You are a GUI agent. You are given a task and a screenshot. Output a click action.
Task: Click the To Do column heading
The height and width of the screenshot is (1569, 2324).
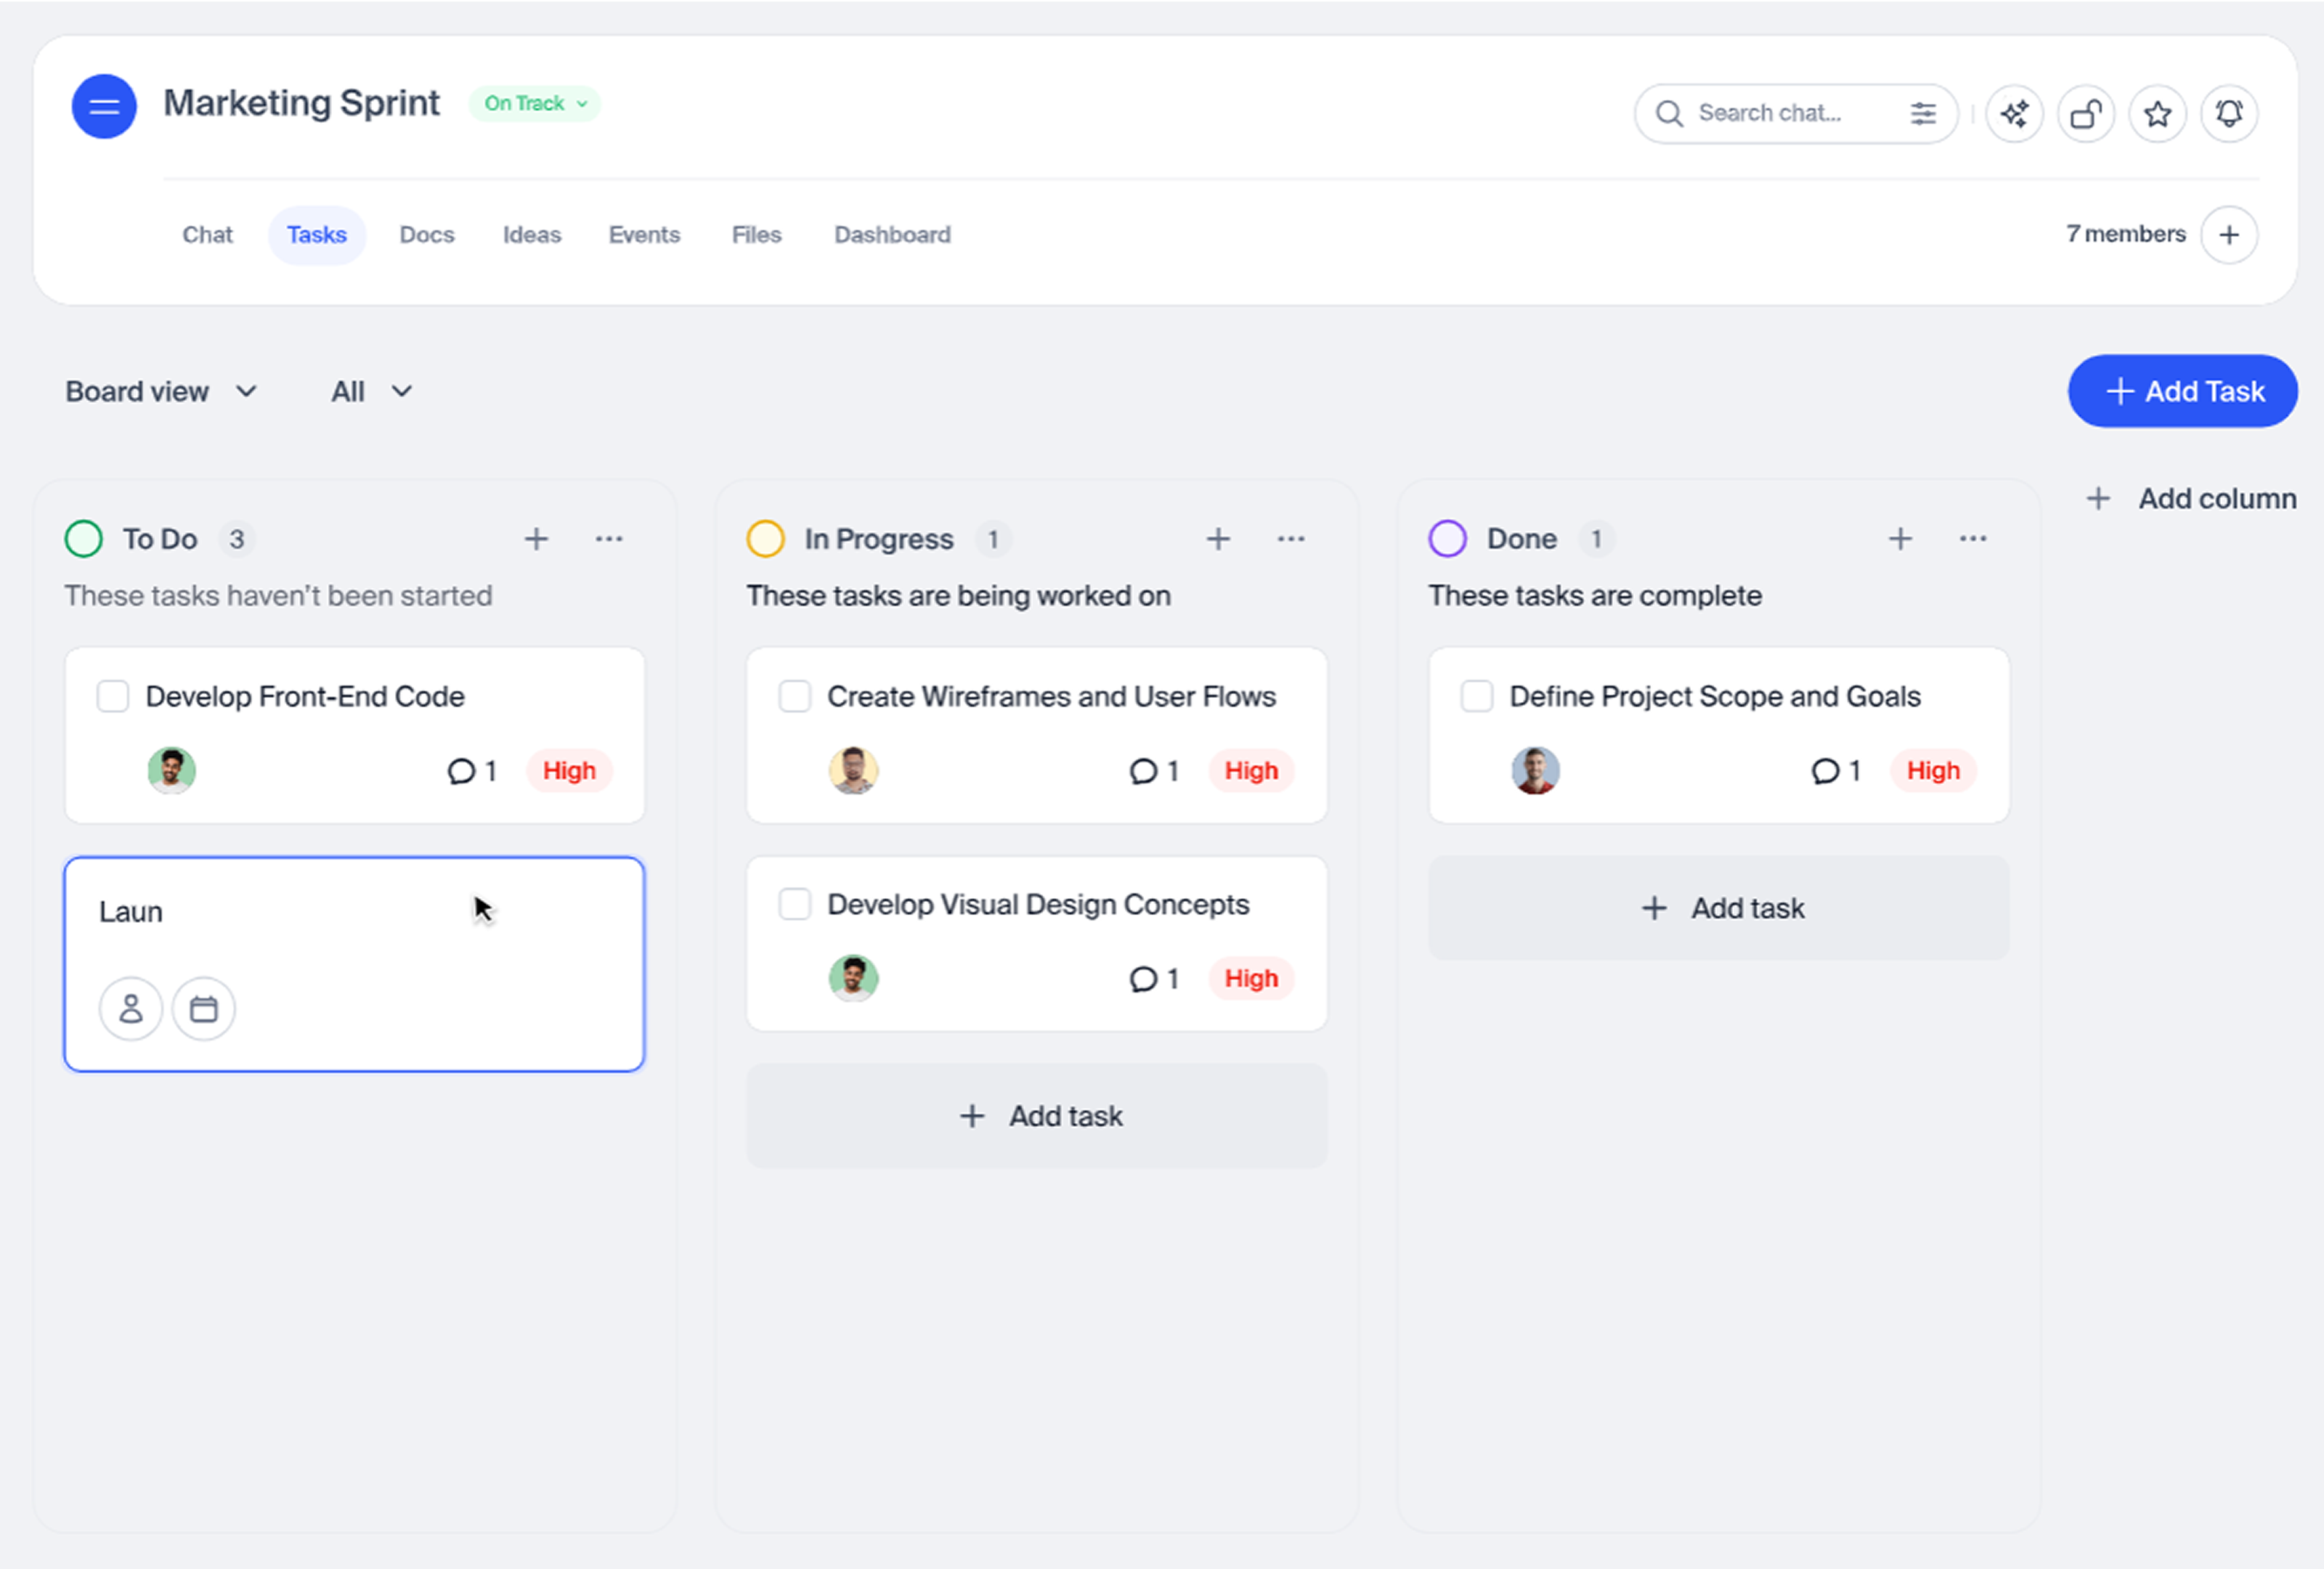(x=160, y=539)
